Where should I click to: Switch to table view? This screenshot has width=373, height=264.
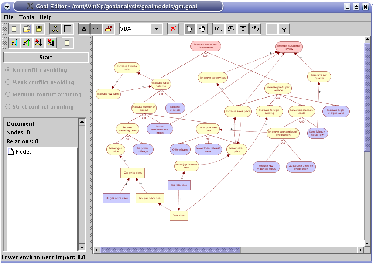coord(68,29)
